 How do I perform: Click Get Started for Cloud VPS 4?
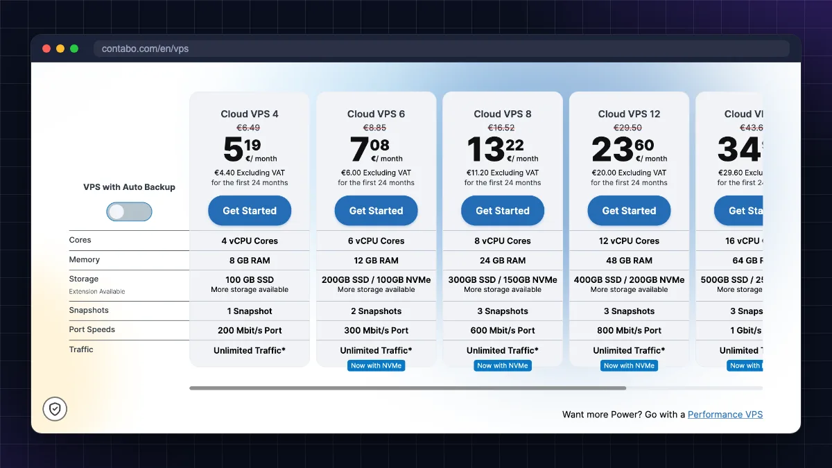(x=250, y=211)
